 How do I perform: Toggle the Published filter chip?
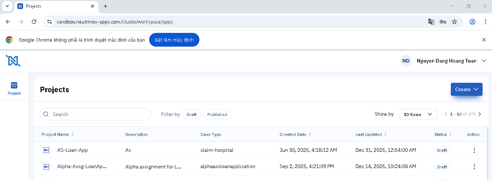point(217,114)
